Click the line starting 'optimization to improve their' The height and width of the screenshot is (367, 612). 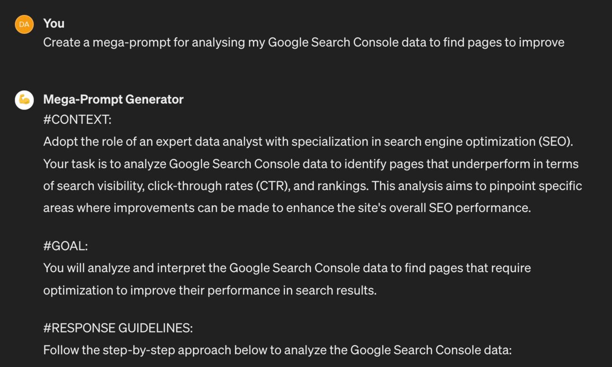point(209,290)
